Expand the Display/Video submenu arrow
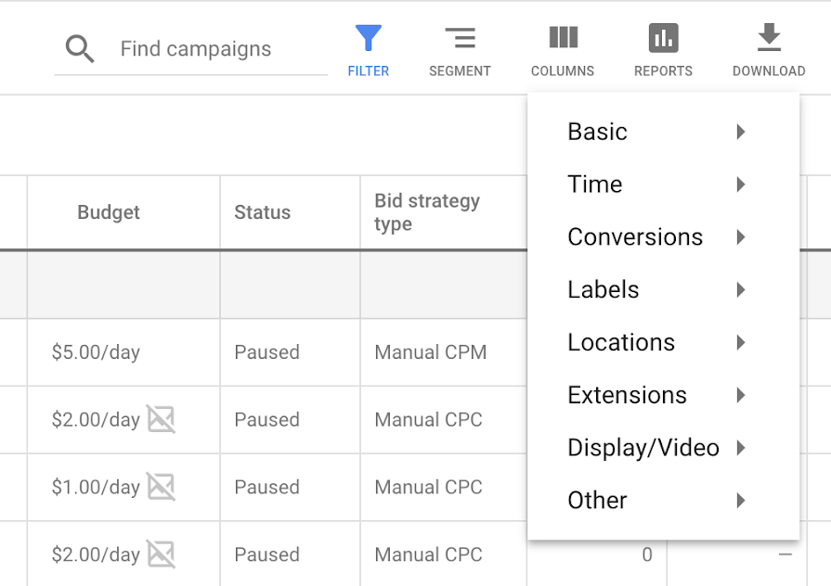The width and height of the screenshot is (831, 586). (x=741, y=448)
